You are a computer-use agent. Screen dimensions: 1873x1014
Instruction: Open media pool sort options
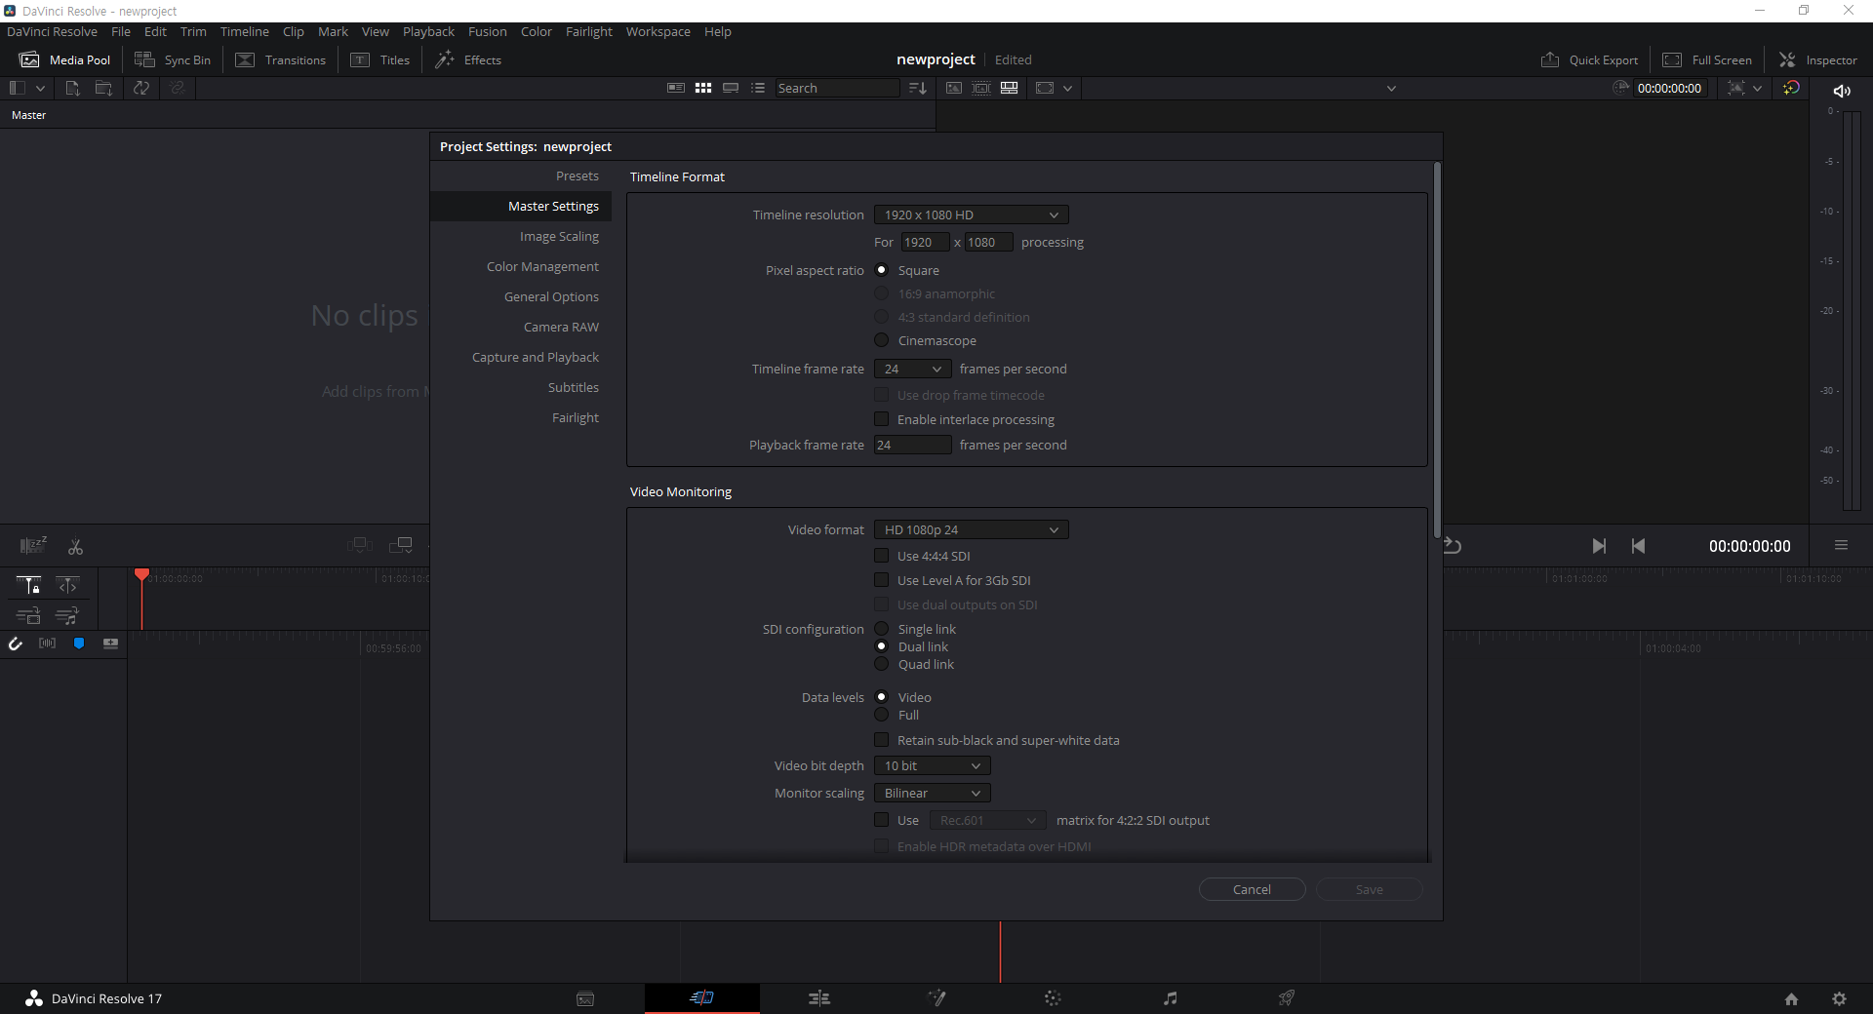pyautogui.click(x=917, y=88)
